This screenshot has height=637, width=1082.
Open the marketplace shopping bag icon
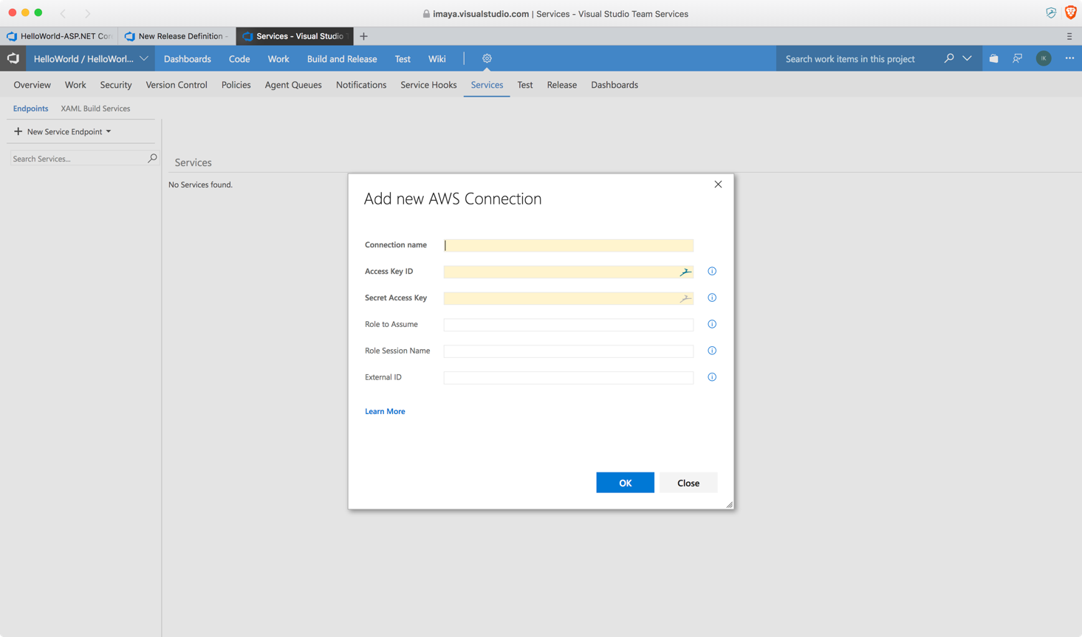994,58
